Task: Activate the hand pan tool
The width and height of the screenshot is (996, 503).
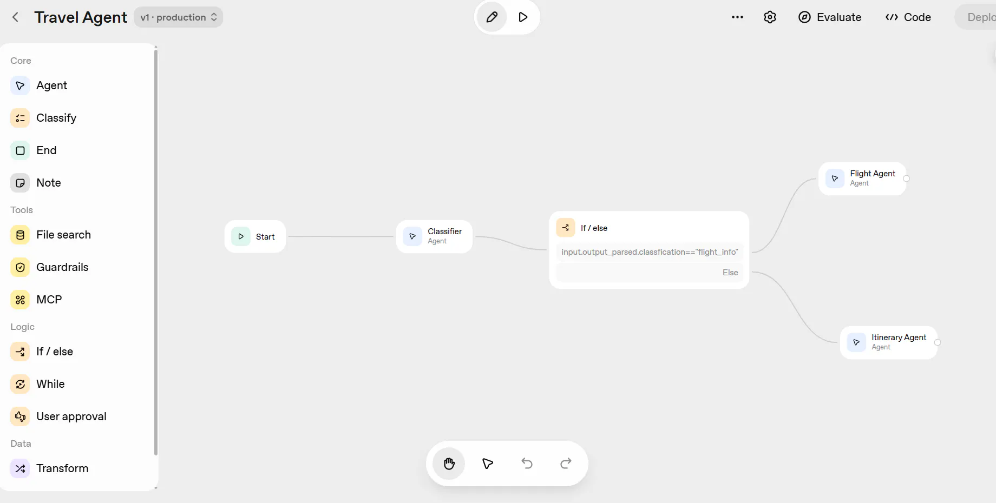Action: pyautogui.click(x=449, y=464)
